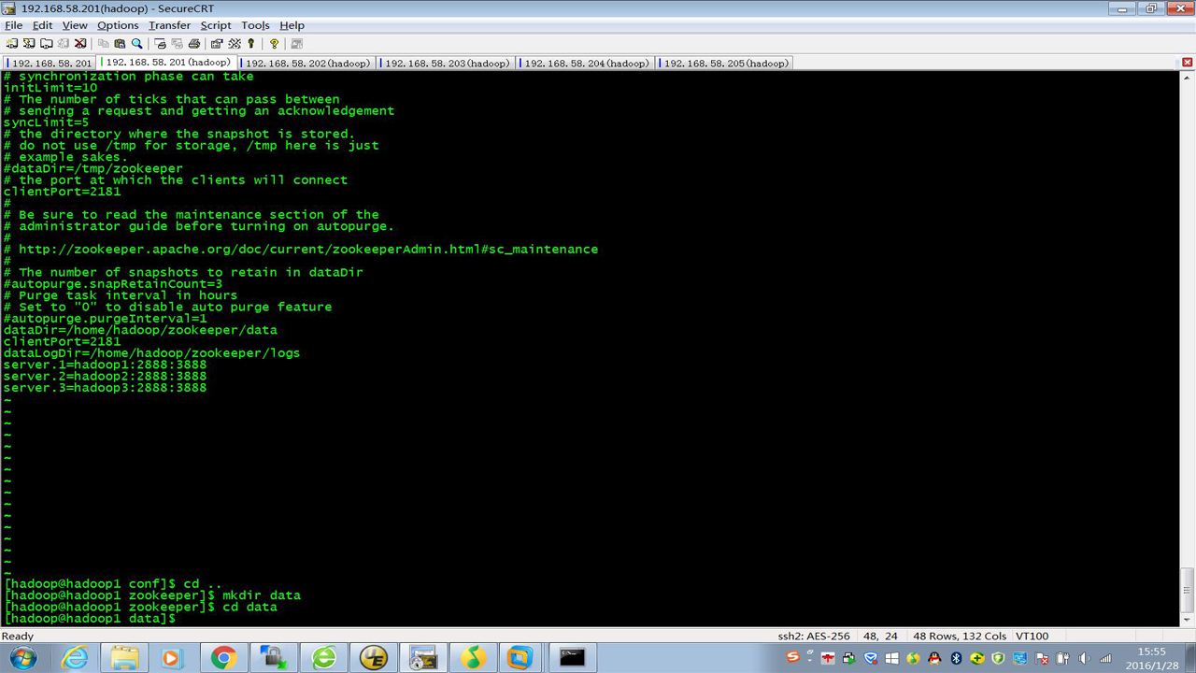Click the terminal vertical scrollbar
1196x673 pixels.
[1188, 348]
